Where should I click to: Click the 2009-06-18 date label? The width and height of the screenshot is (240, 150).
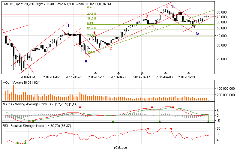pyautogui.click(x=29, y=77)
